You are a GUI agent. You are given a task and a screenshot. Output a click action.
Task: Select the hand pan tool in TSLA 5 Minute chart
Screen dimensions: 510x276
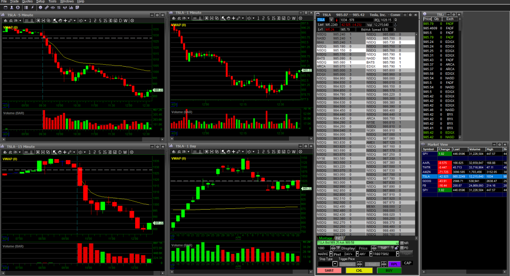pyautogui.click(x=60, y=20)
